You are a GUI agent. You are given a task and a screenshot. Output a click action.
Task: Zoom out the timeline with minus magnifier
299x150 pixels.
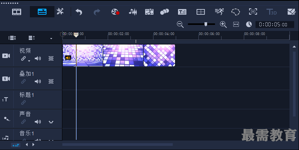(180, 24)
